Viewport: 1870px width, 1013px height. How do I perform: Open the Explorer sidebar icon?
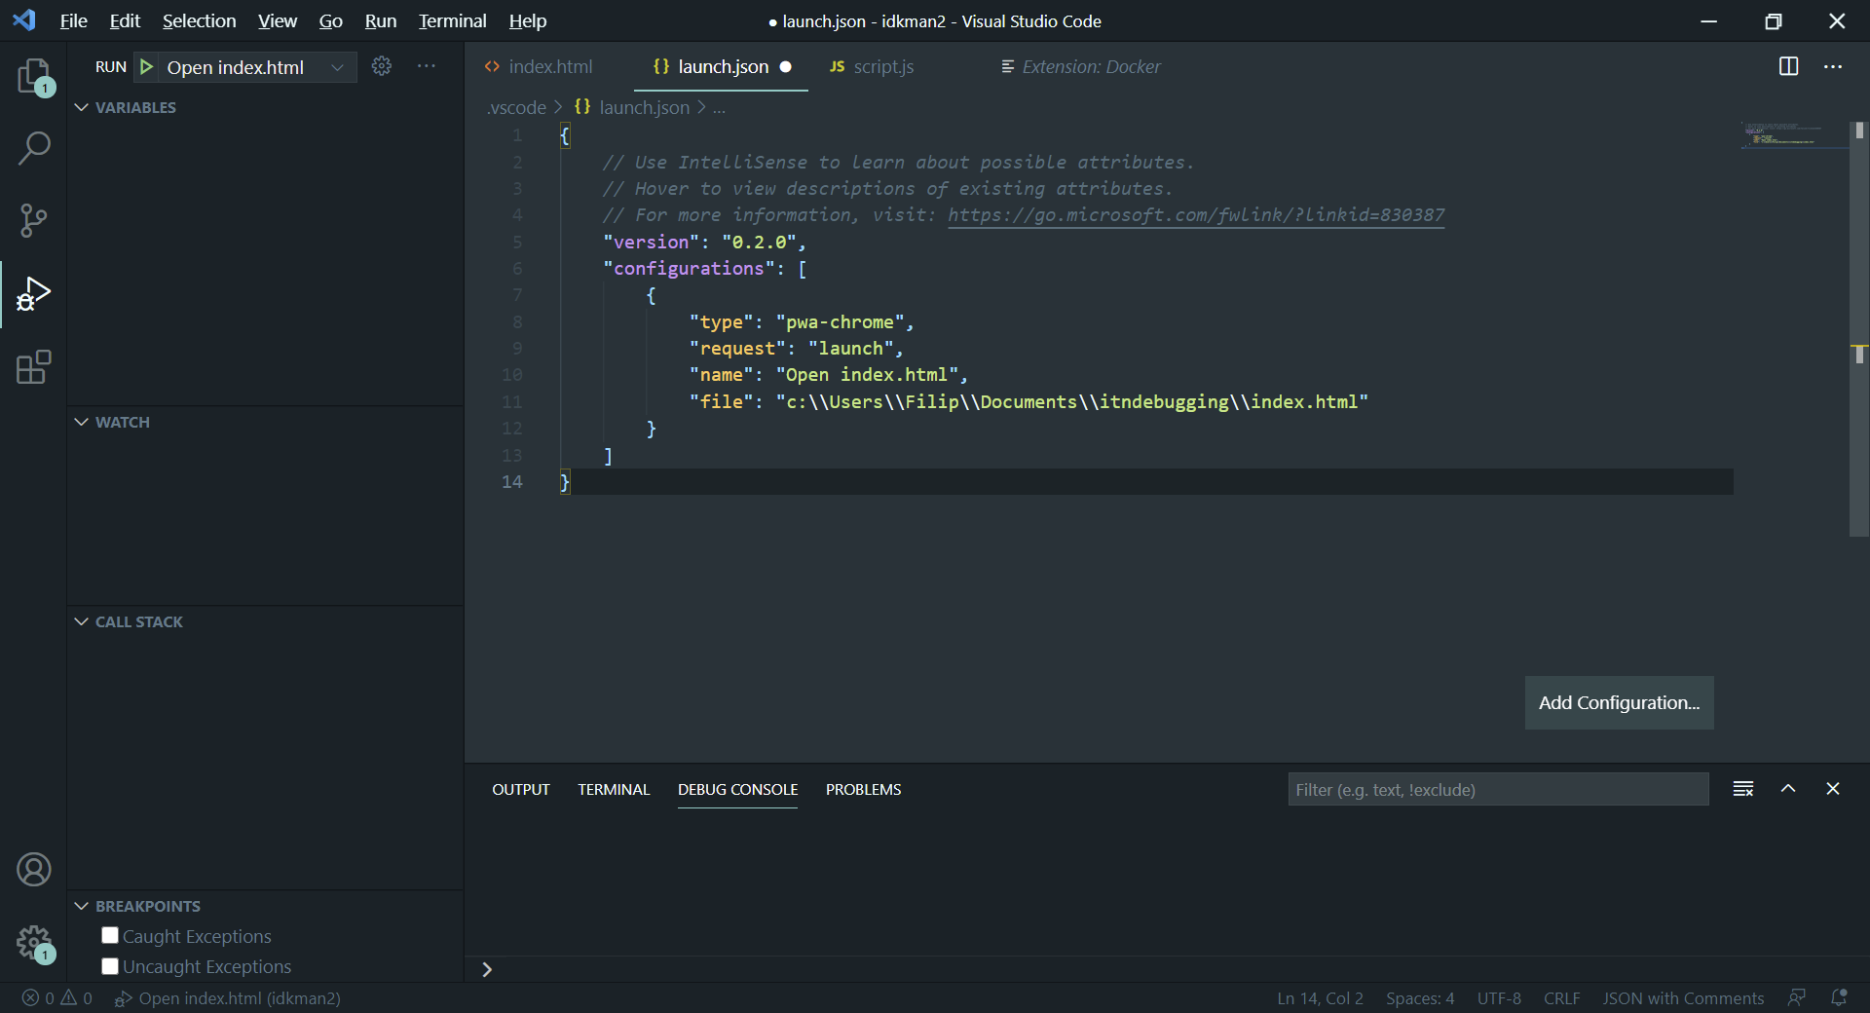point(34,77)
